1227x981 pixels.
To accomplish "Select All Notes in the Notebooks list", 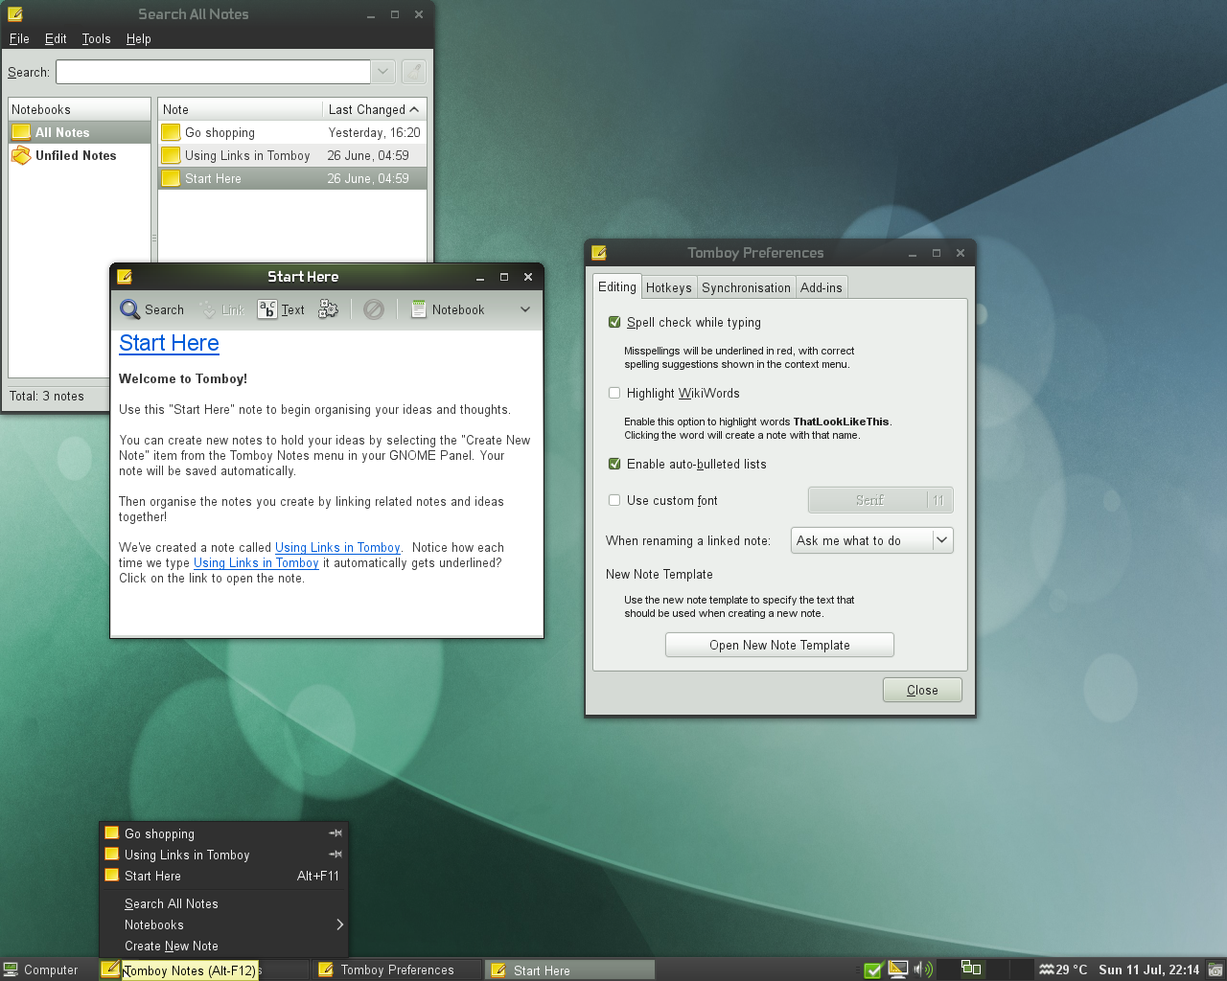I will [80, 132].
